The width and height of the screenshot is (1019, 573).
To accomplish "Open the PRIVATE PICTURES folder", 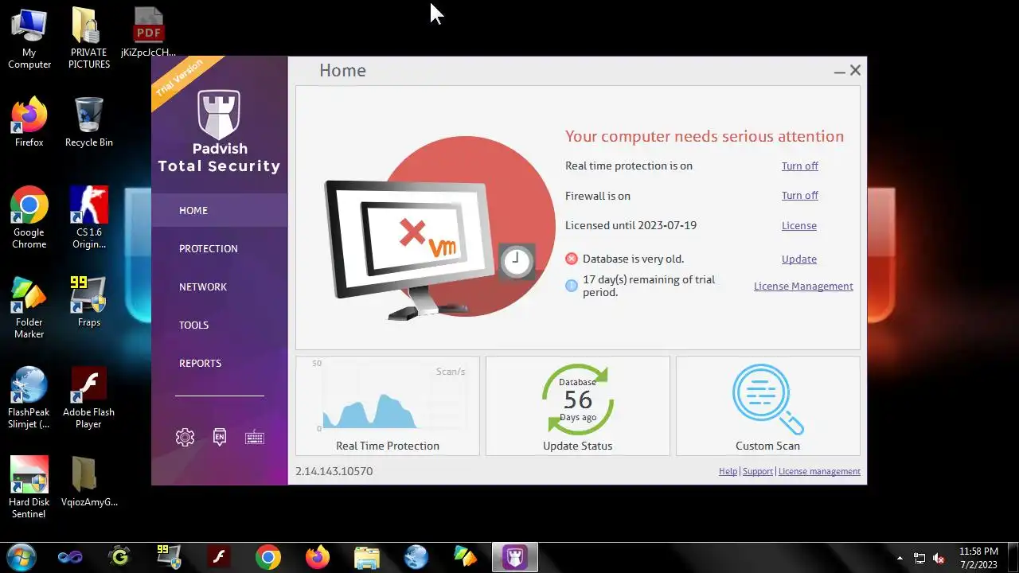I will [88, 39].
